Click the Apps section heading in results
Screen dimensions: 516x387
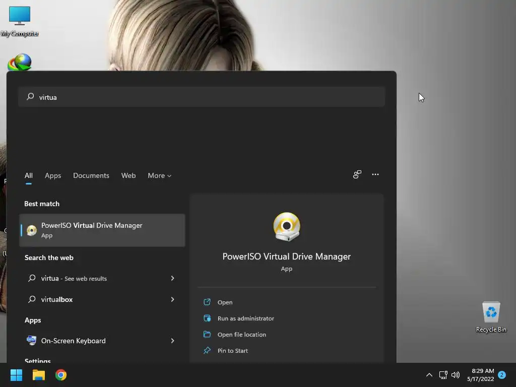[x=33, y=320]
